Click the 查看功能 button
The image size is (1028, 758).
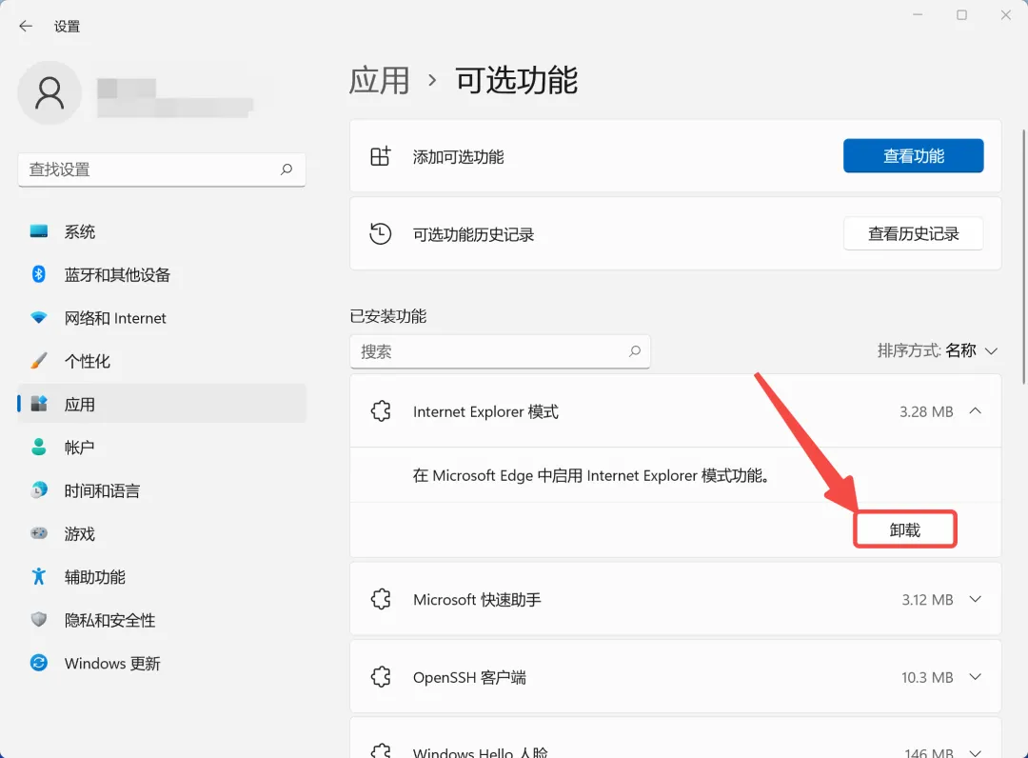pos(913,155)
